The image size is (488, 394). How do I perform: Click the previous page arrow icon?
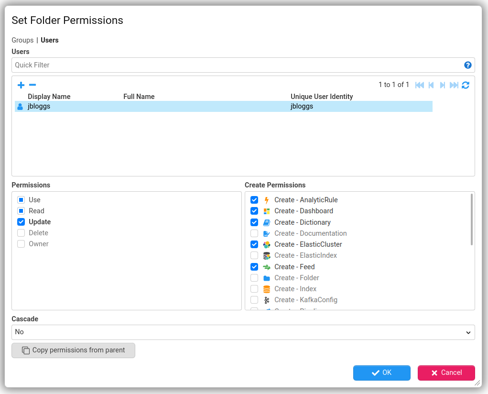(431, 85)
